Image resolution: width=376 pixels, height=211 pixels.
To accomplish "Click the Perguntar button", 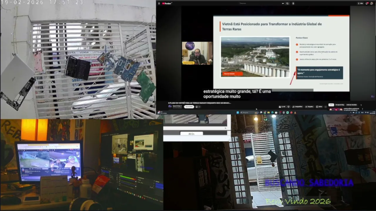I will pos(310,107).
